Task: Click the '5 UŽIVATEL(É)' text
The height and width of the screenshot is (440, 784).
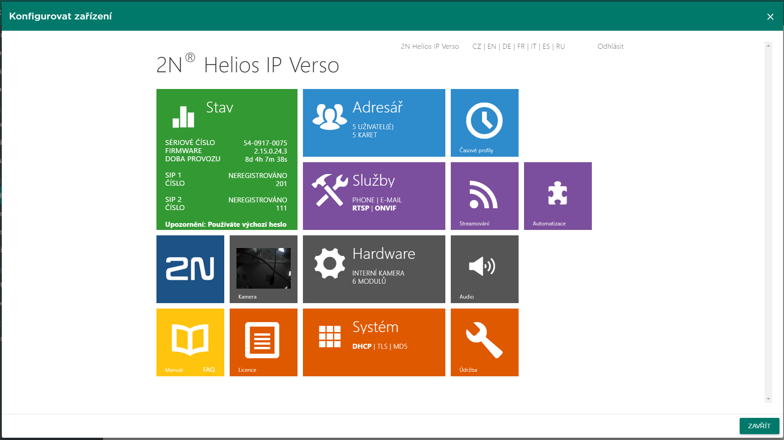Action: pos(373,127)
